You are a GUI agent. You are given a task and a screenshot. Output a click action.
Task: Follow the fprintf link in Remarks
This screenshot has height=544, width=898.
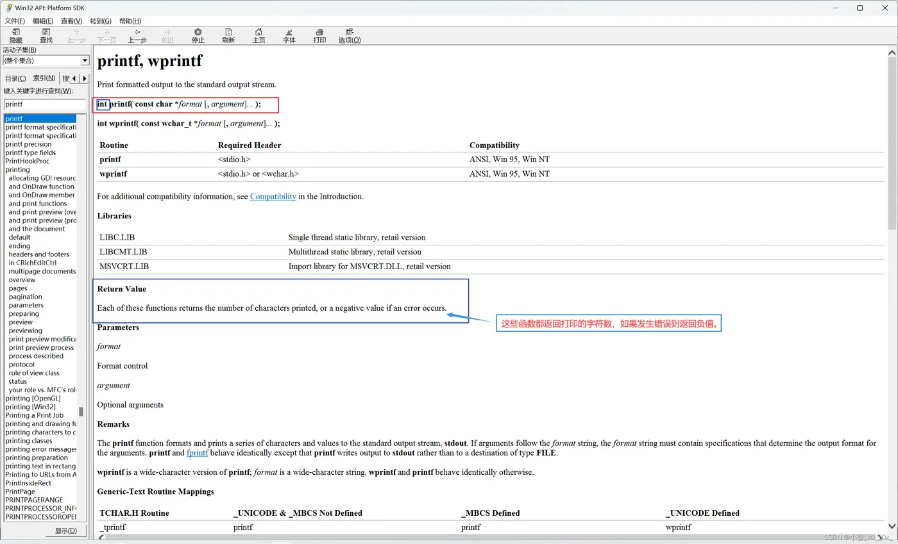point(198,453)
